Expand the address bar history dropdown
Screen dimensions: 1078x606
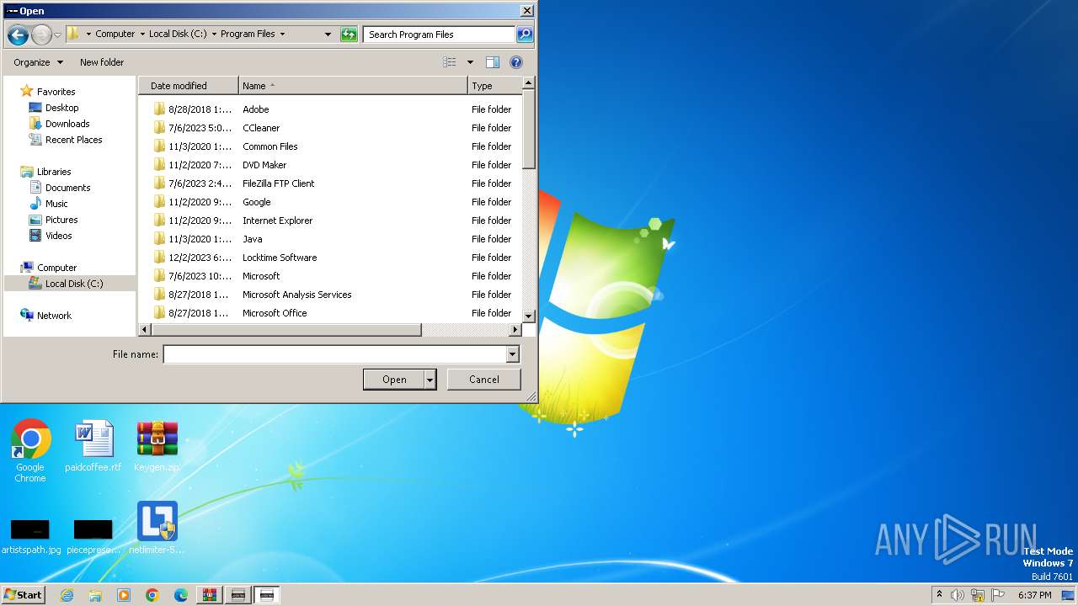pyautogui.click(x=328, y=35)
